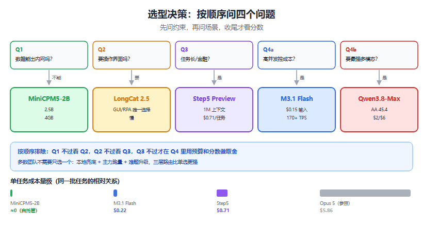Click the ≈0 (自托管) cost label

pyautogui.click(x=24, y=211)
